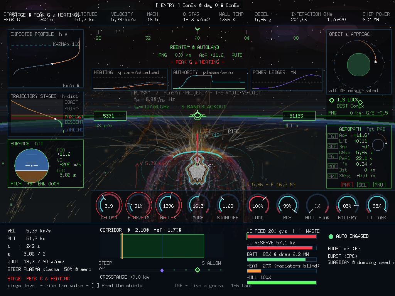This screenshot has height=296, width=395.
Task: Click the ENTRY header at top
Action: 197,5
